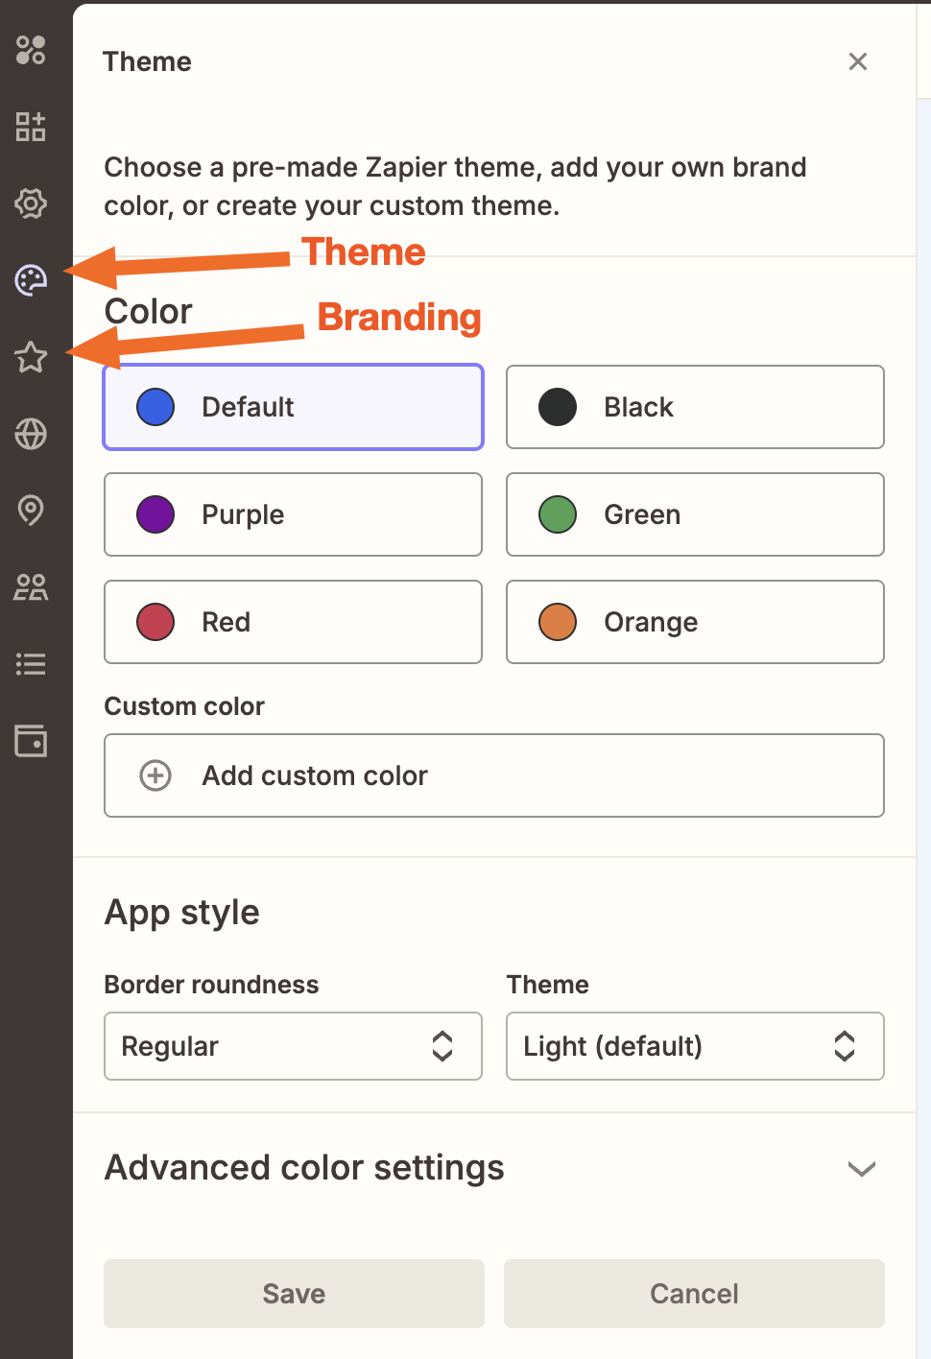Image resolution: width=931 pixels, height=1359 pixels.
Task: Click the list icon in the sidebar
Action: pyautogui.click(x=31, y=664)
